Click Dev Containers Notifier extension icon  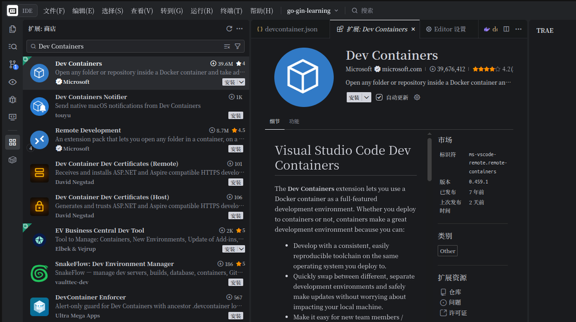pyautogui.click(x=39, y=106)
